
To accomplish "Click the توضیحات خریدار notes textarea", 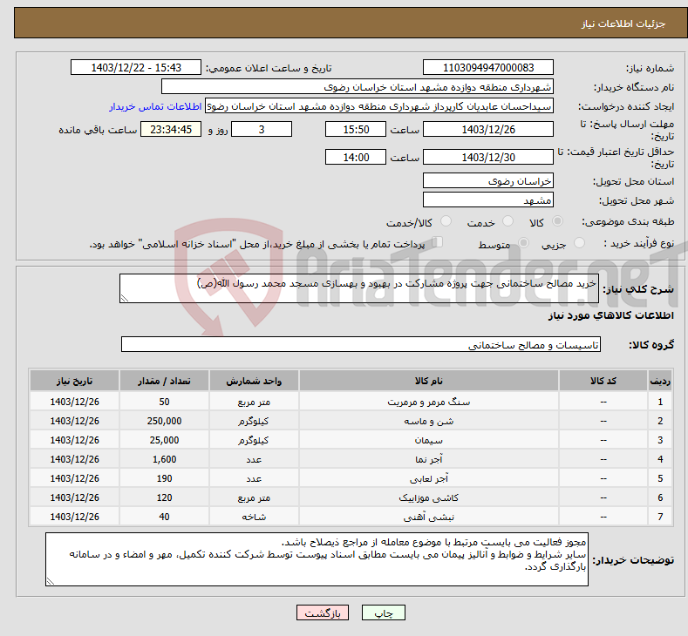I will (x=317, y=559).
